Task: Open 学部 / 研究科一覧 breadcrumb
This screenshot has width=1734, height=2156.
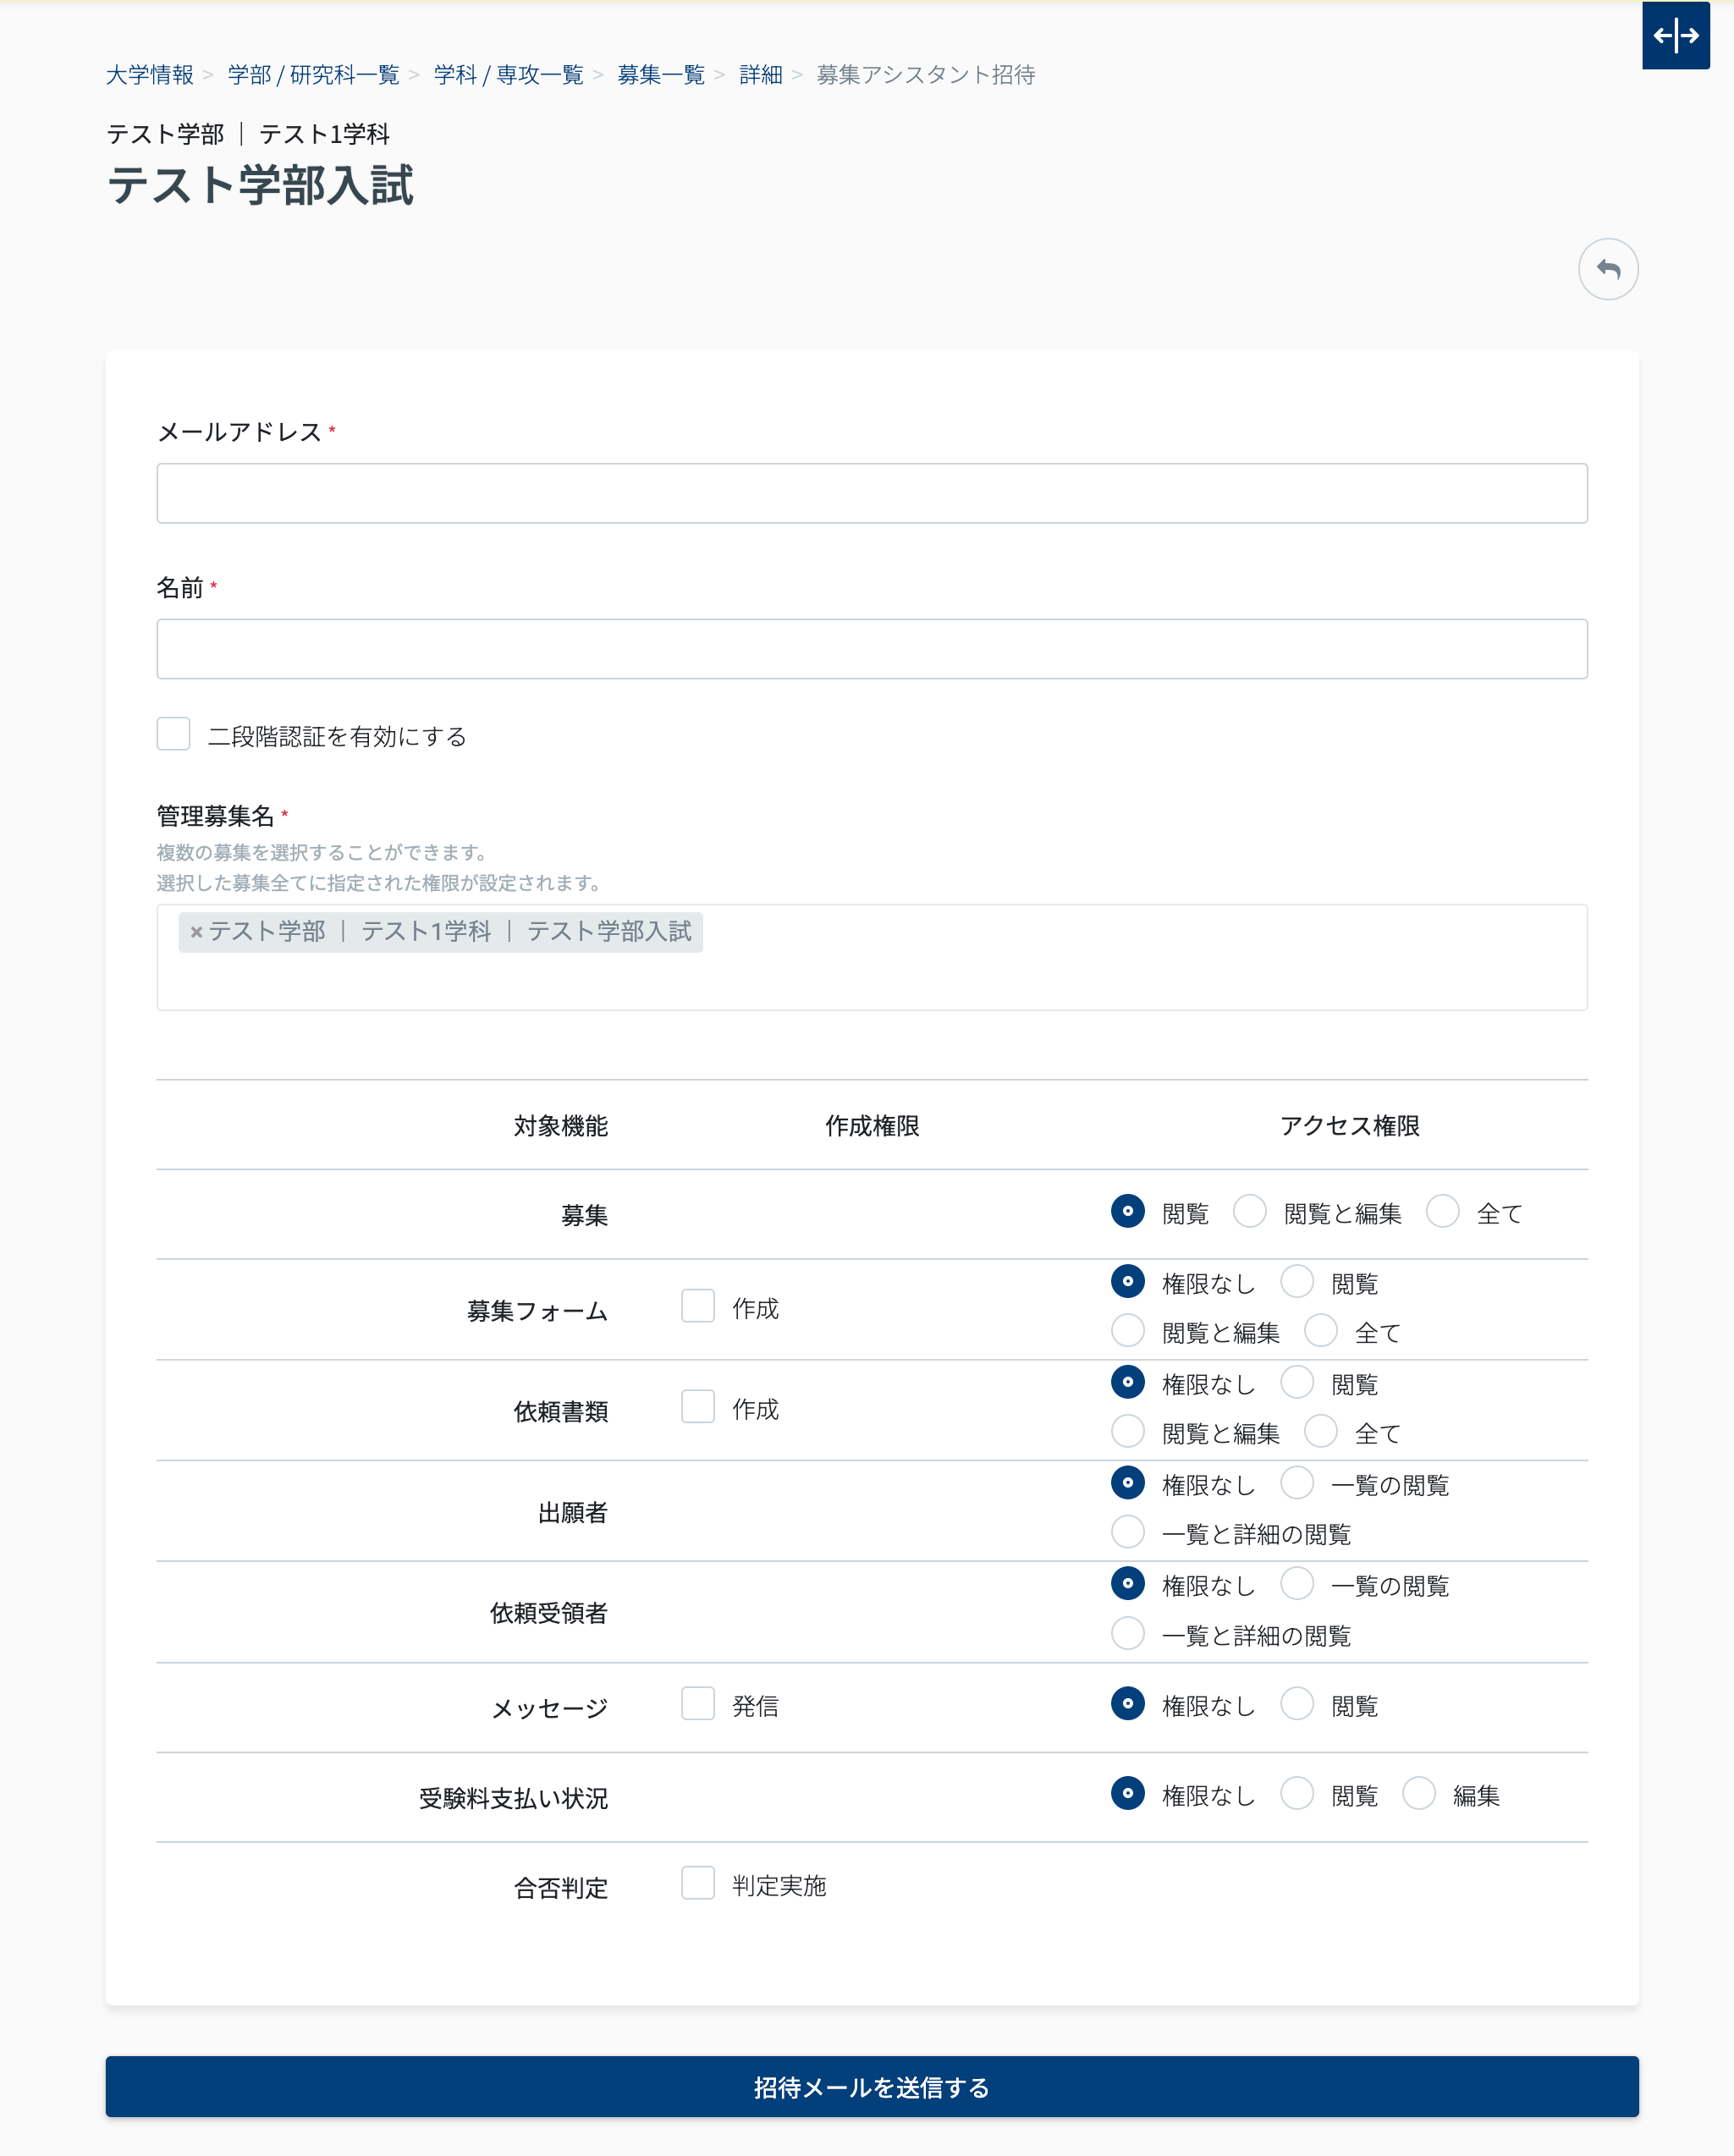Action: 313,75
